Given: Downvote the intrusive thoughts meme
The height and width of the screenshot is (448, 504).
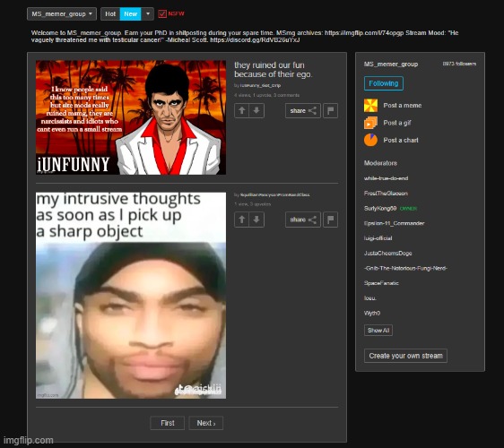Looking at the screenshot, I should point(256,220).
